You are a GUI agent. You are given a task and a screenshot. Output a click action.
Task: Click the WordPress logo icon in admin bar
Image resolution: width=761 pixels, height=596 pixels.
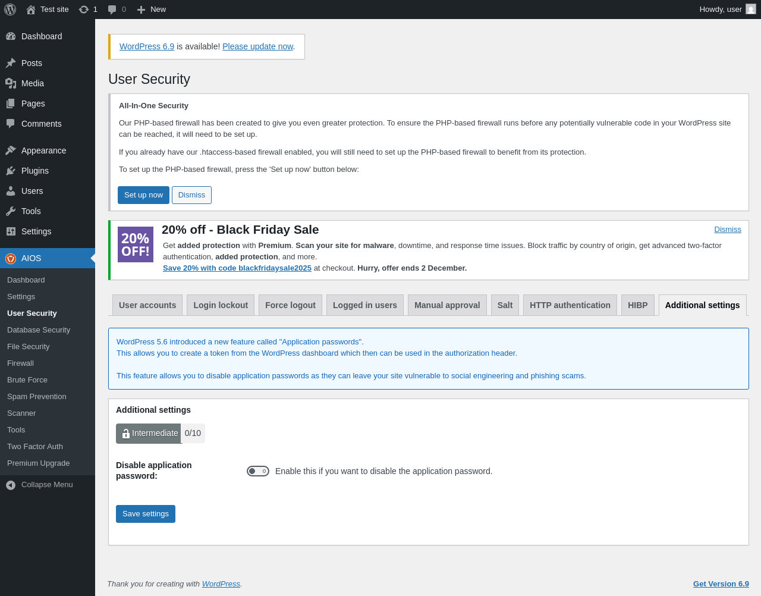click(x=10, y=10)
